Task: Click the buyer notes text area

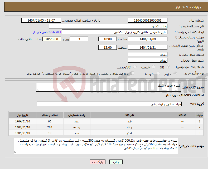Action: (96, 146)
